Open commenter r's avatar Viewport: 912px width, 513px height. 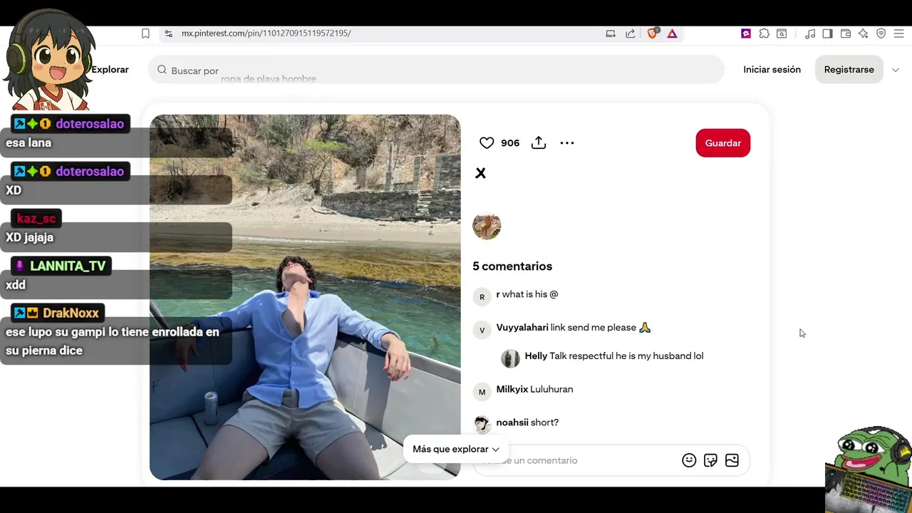(x=482, y=297)
